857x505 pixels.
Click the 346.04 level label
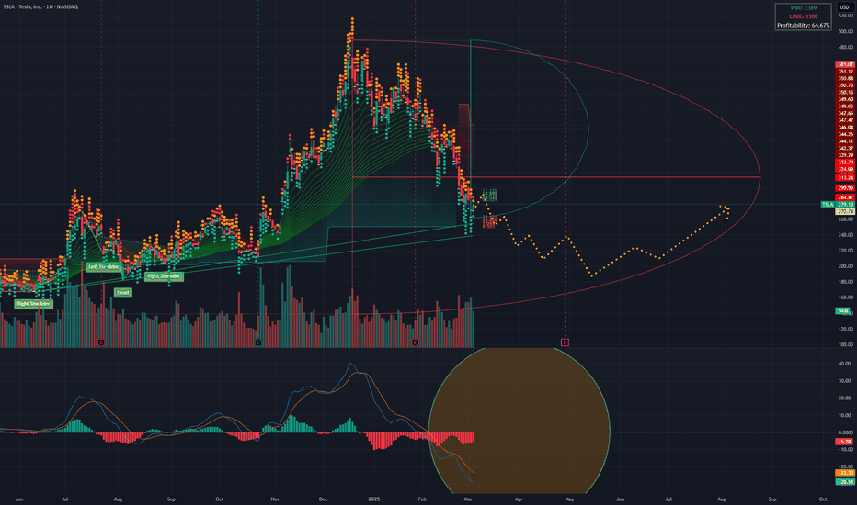845,128
